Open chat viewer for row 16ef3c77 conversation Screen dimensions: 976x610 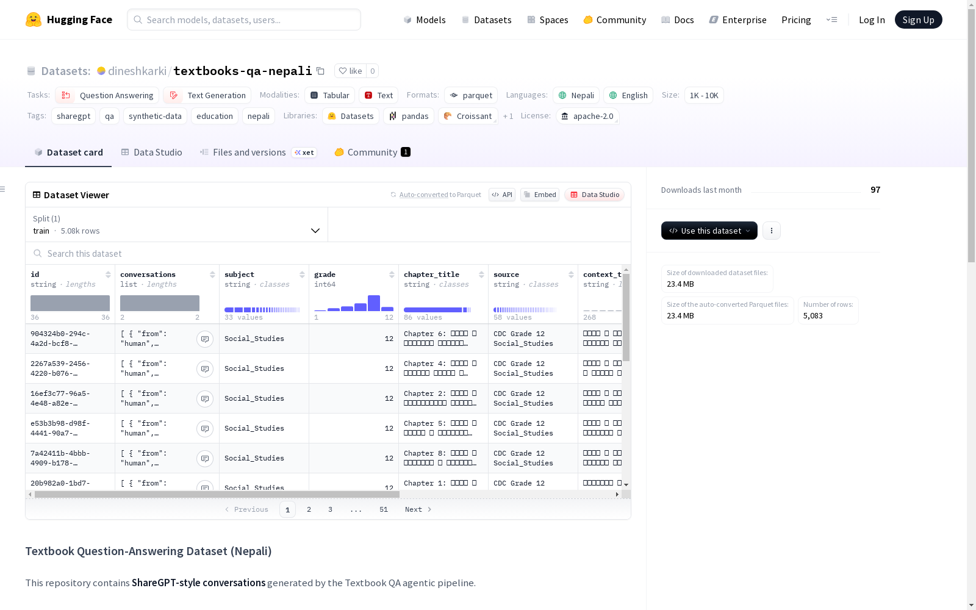click(205, 399)
